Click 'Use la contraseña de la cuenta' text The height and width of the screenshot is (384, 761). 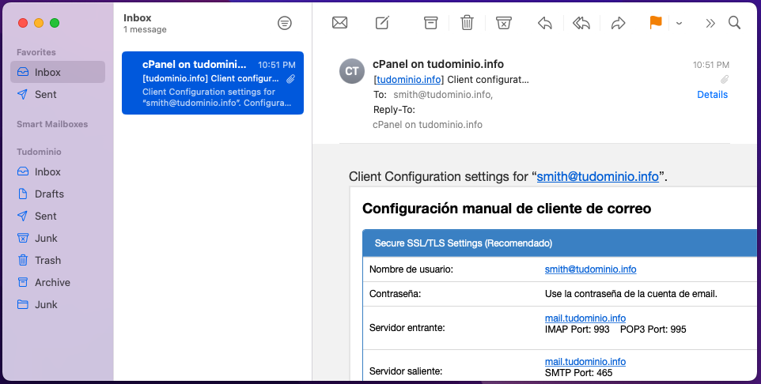click(631, 294)
